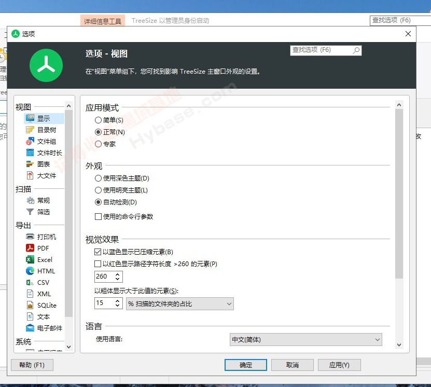
Task: Select the 大文件 settings icon
Action: click(31, 175)
